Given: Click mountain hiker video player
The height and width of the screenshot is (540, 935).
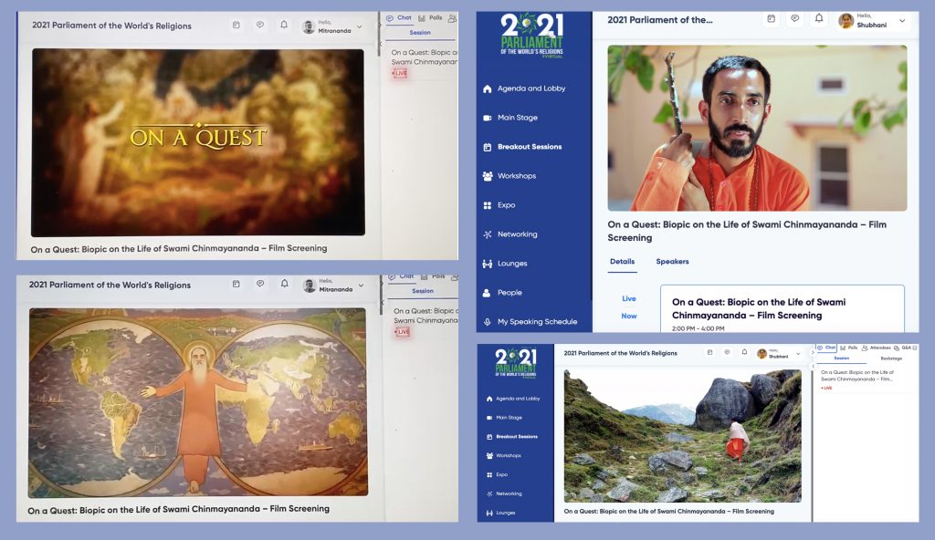Looking at the screenshot, I should pos(683,436).
